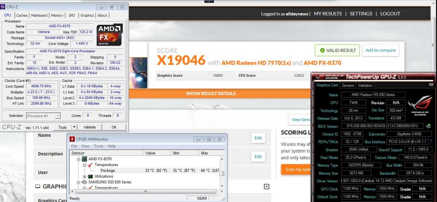Select the SPD tab in CPU-Z

(x=72, y=15)
